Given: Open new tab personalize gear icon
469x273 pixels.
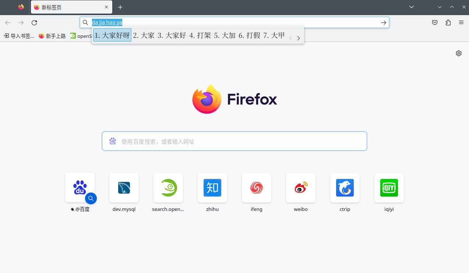Looking at the screenshot, I should pos(459,53).
